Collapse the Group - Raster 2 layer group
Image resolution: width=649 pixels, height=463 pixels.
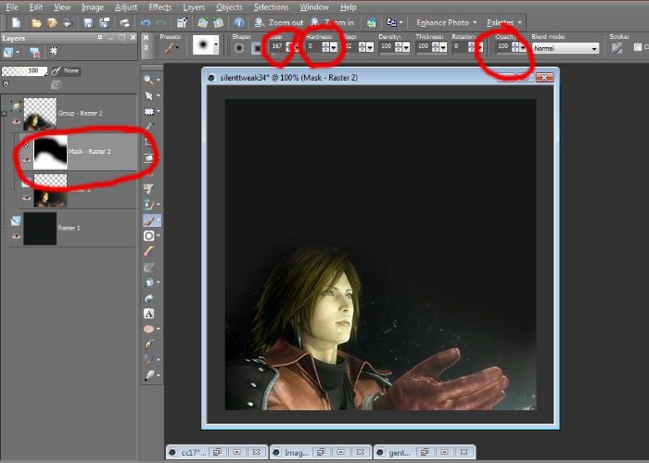coord(4,113)
